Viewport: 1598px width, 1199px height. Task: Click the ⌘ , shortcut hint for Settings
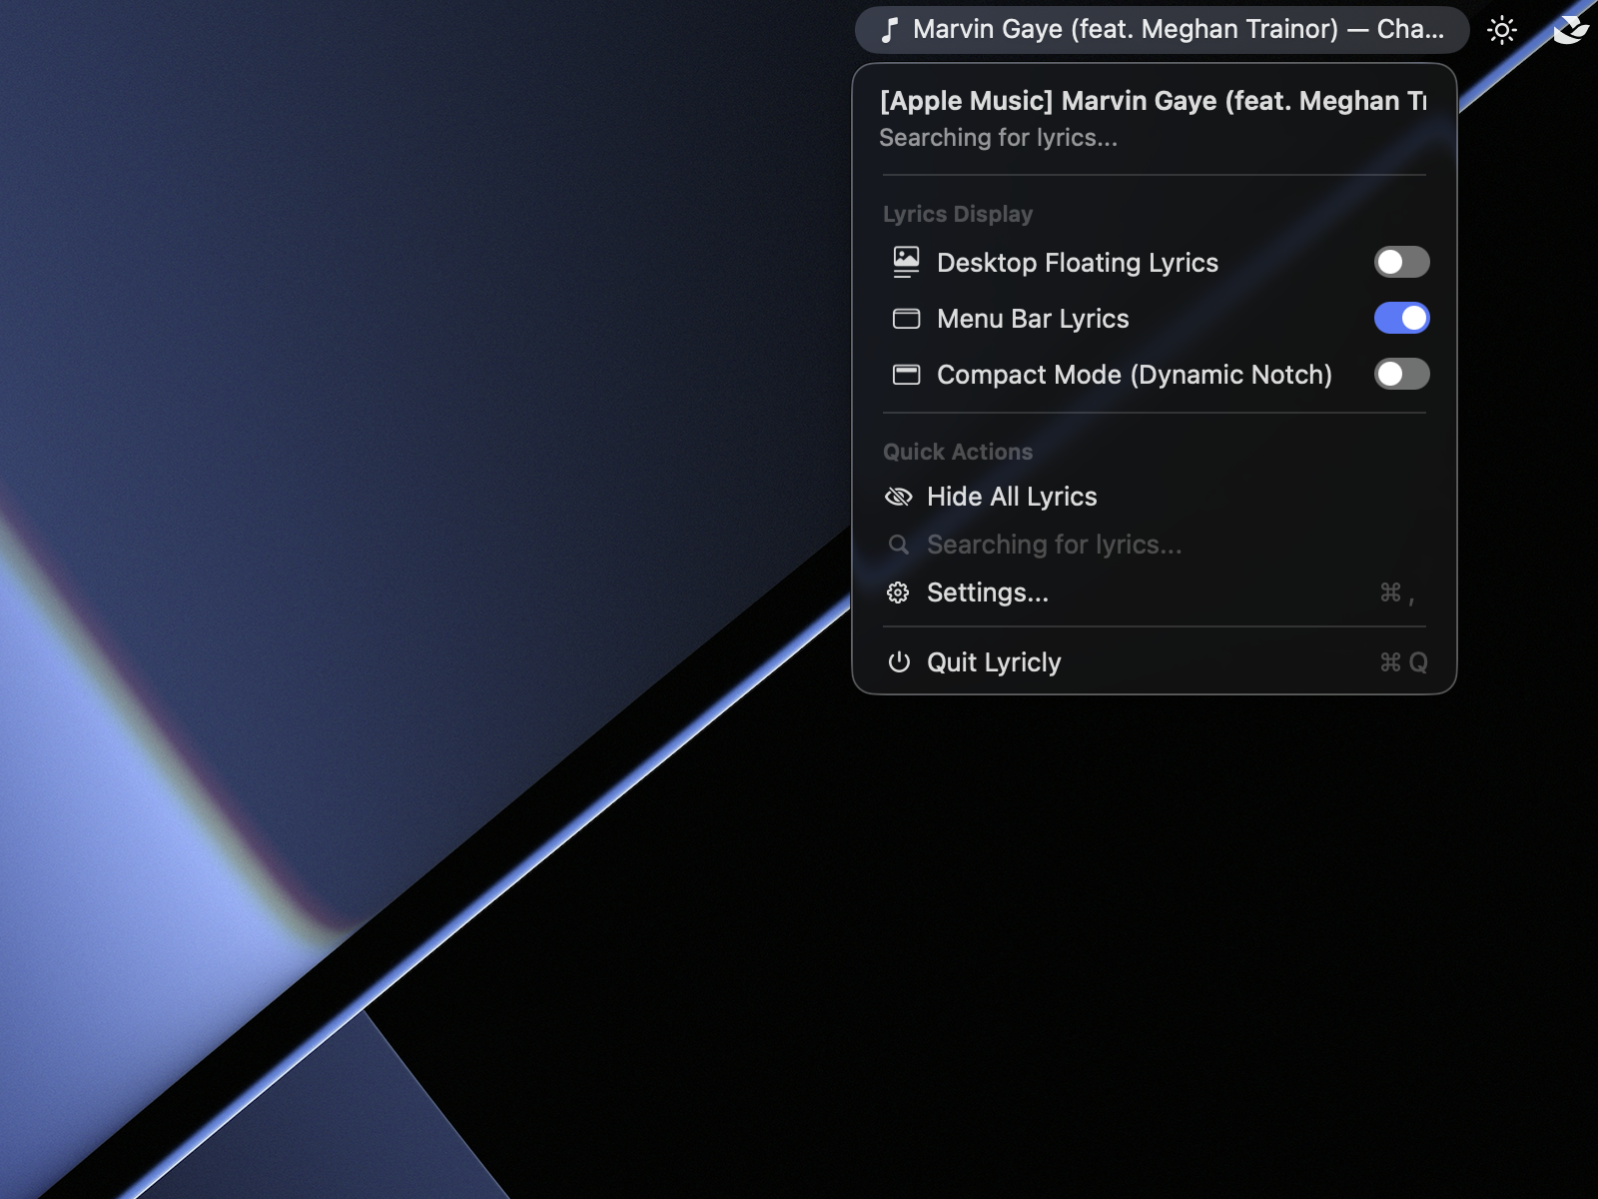click(x=1397, y=594)
